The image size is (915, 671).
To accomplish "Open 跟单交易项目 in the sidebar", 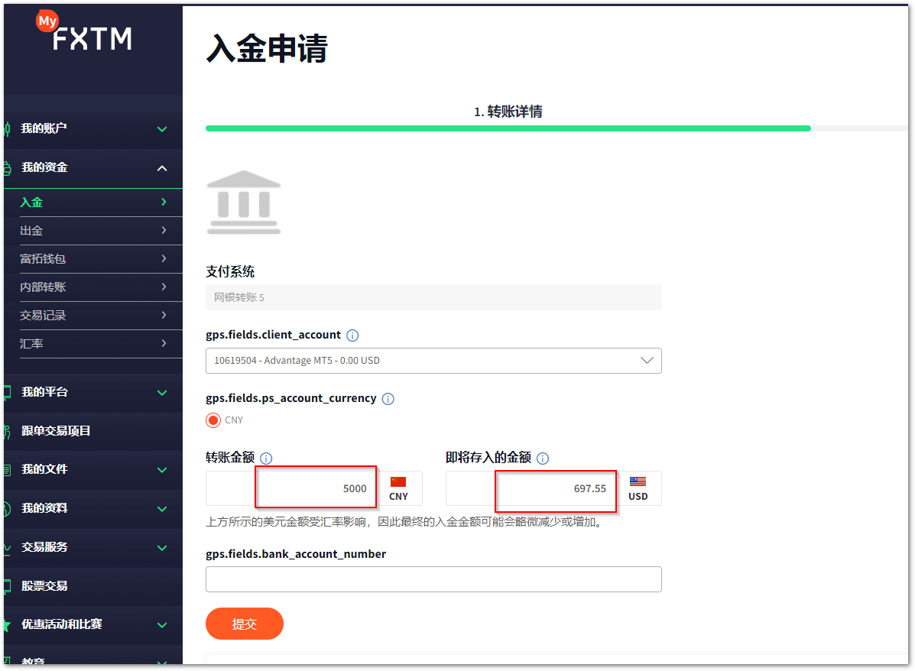I will tap(93, 431).
